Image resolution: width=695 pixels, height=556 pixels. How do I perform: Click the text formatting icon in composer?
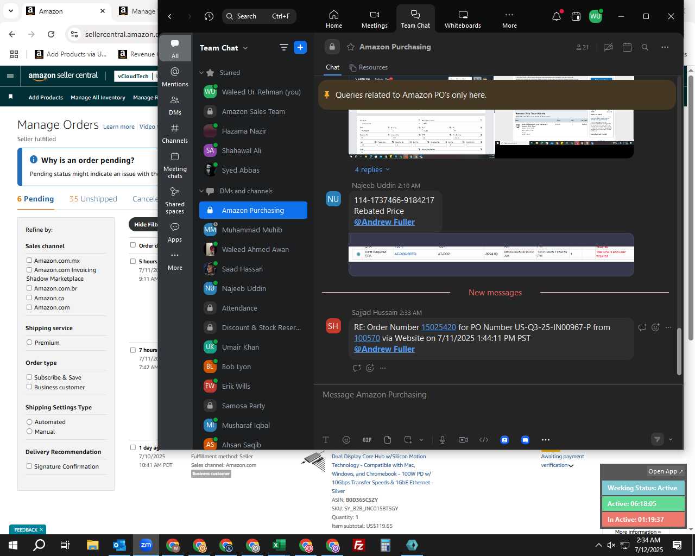[x=326, y=440]
